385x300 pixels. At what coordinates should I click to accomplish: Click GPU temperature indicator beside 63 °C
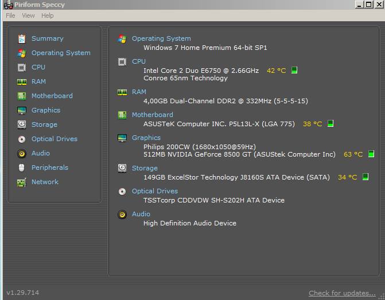point(371,154)
